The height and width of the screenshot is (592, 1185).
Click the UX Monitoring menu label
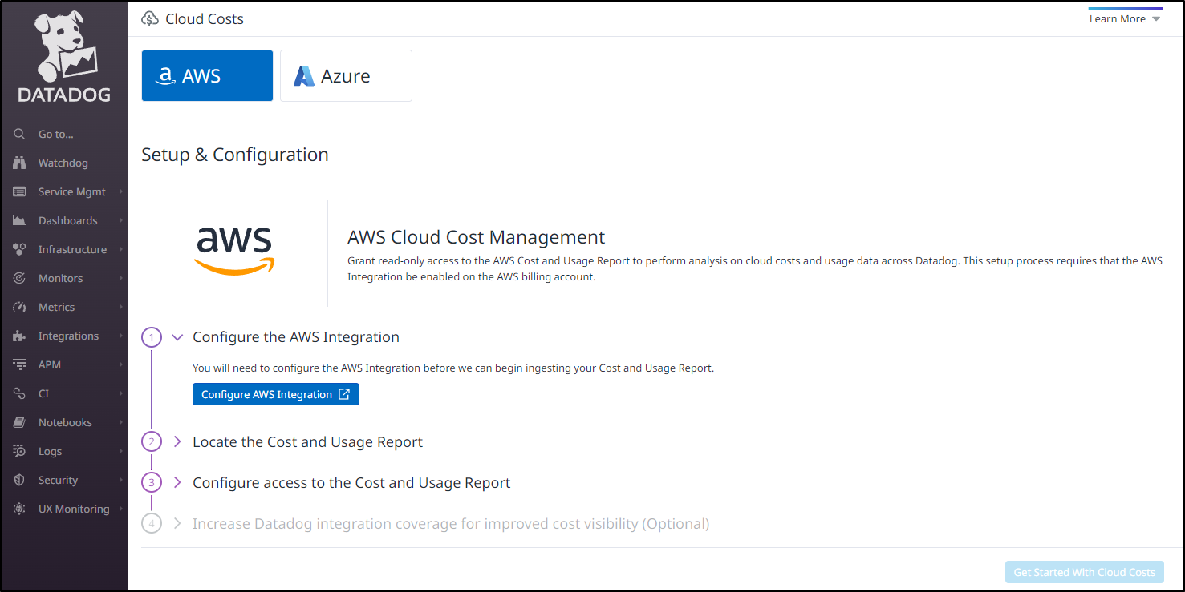click(x=74, y=509)
